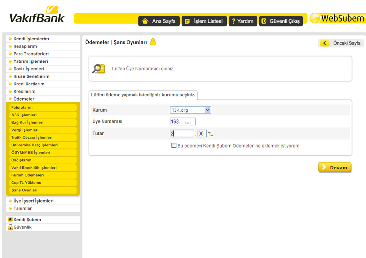The image size is (366, 258).
Task: Expand the Hesaplarım menu
Action: click(x=43, y=46)
